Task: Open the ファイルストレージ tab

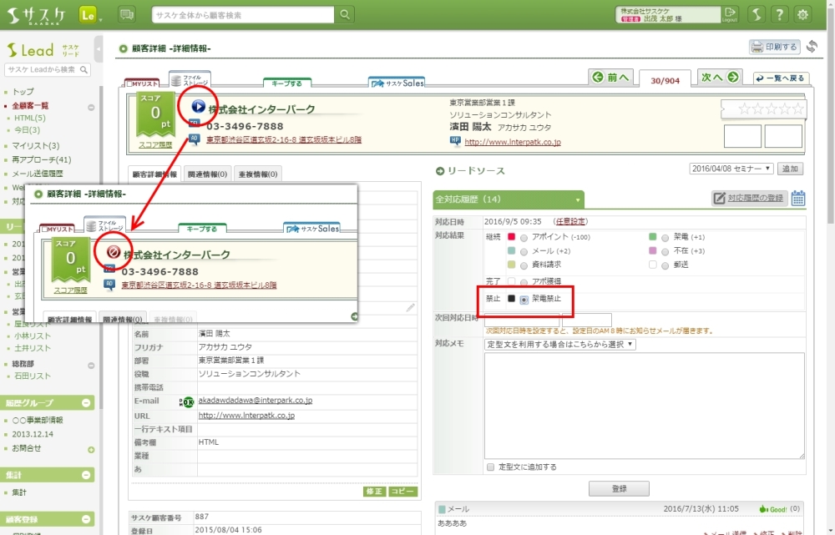Action: (190, 81)
